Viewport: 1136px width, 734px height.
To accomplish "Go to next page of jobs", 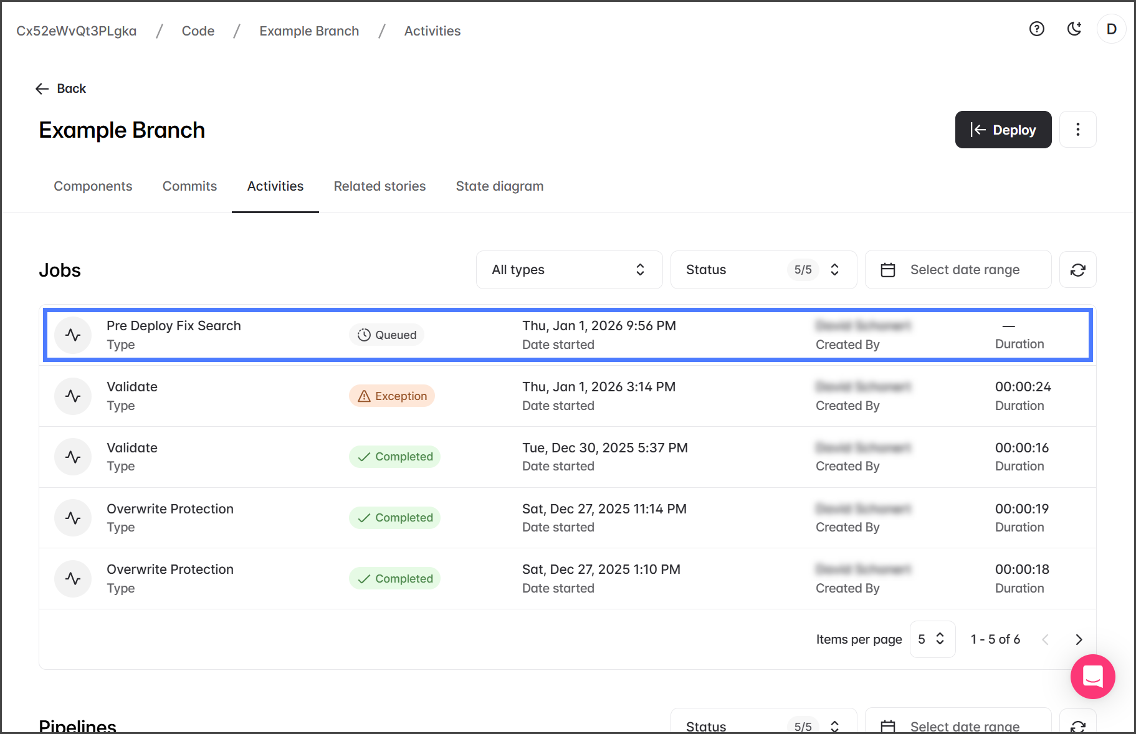I will [1079, 639].
